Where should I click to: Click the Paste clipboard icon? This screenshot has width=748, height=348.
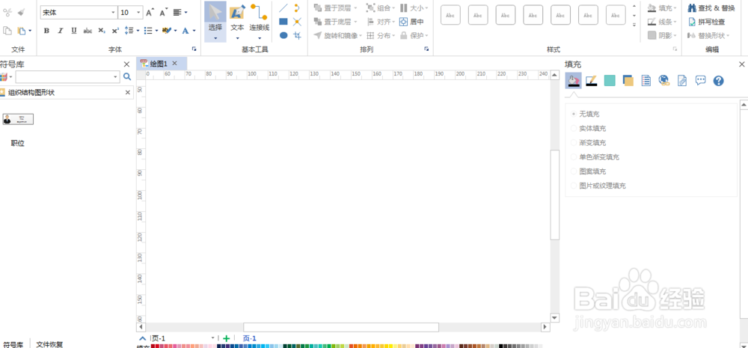(x=22, y=31)
